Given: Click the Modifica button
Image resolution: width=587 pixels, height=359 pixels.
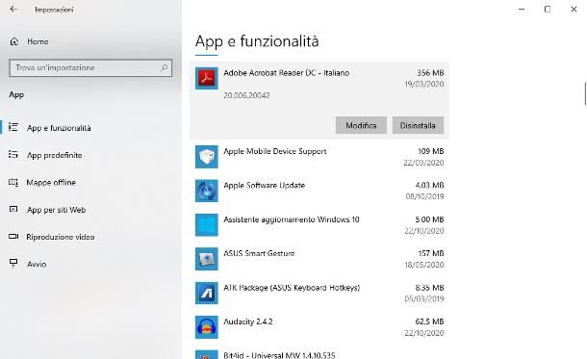Looking at the screenshot, I should pyautogui.click(x=361, y=125).
